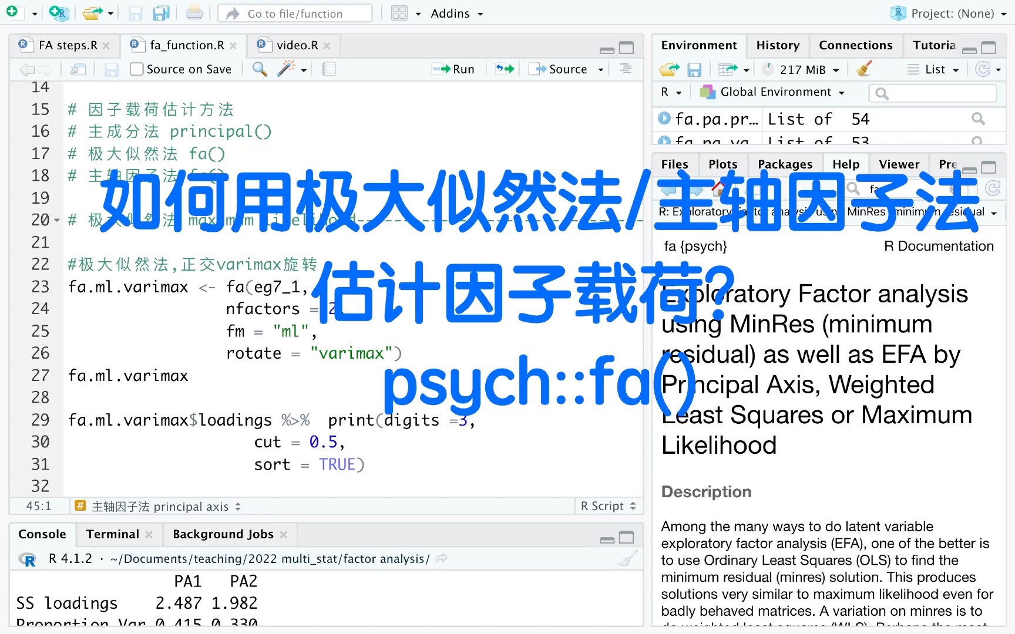Clear workspace objects using the broom in Environment
The width and height of the screenshot is (1015, 634).
(x=863, y=69)
